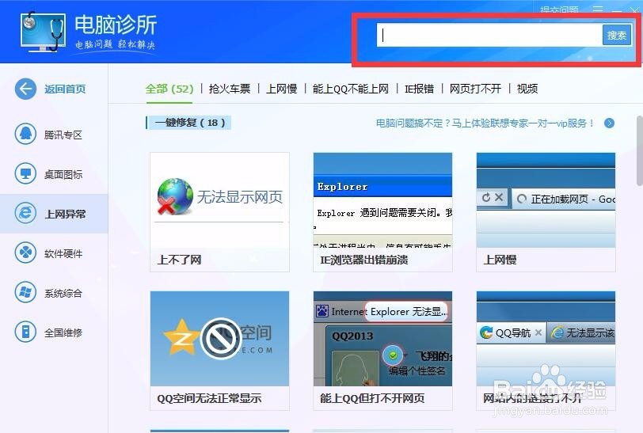Open the 网页打不开 tab
The width and height of the screenshot is (643, 433).
click(475, 89)
